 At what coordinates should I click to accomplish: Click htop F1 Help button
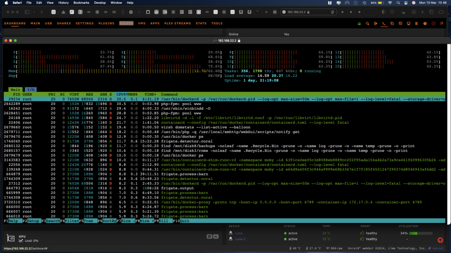click(13, 221)
